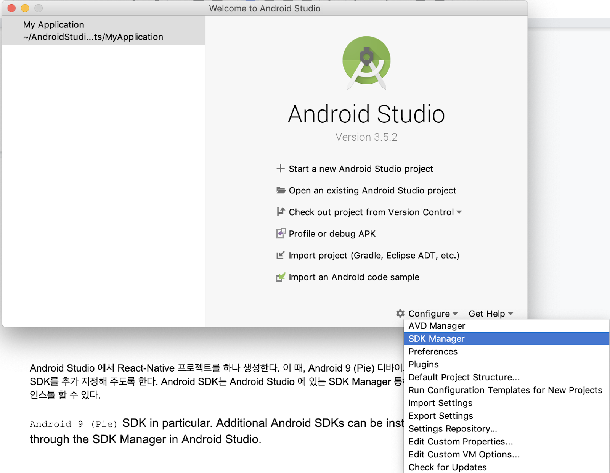Select Plugins in the Configure menu

coord(506,364)
